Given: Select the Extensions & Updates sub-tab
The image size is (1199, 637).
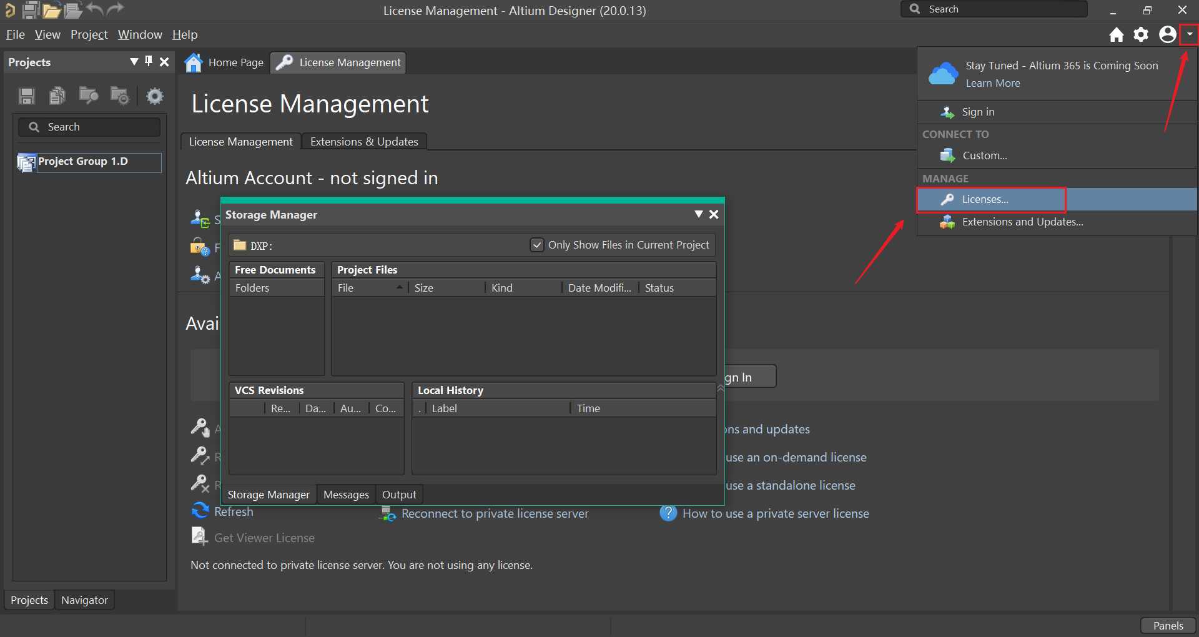Looking at the screenshot, I should pyautogui.click(x=364, y=142).
